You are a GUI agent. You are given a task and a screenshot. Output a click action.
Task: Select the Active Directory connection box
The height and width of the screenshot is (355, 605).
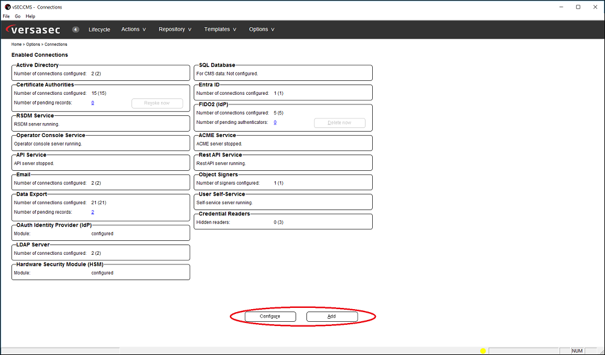pyautogui.click(x=101, y=71)
